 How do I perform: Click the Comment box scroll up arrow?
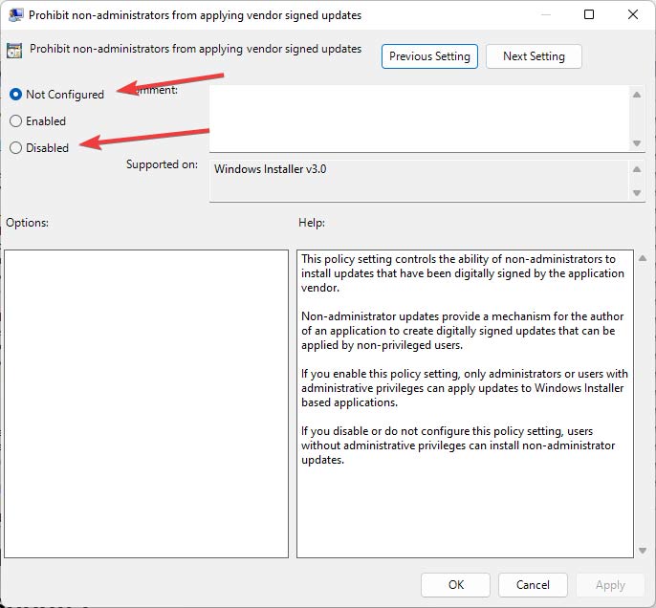pos(637,95)
